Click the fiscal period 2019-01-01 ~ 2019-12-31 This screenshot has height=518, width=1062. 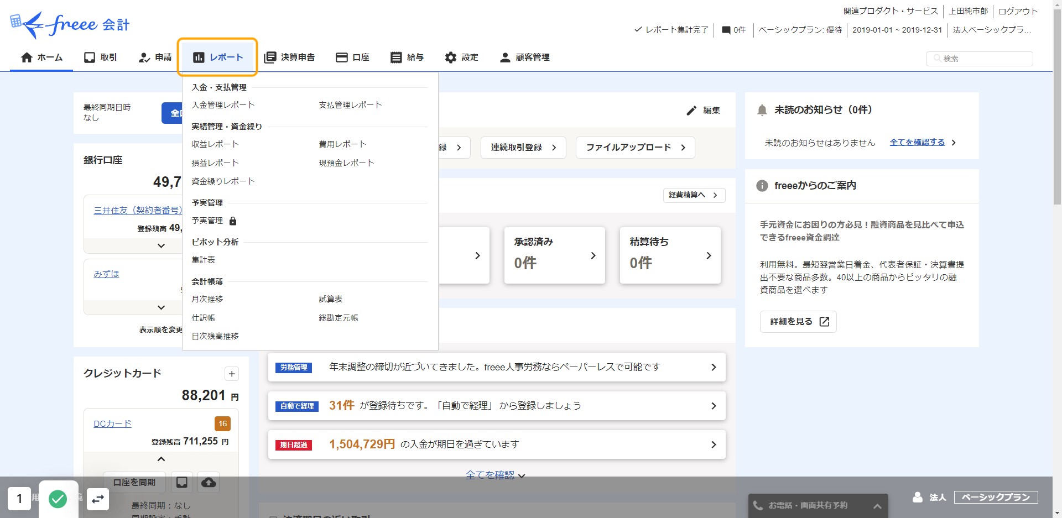pyautogui.click(x=897, y=30)
